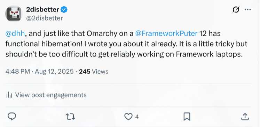Like the post with heart icon
This screenshot has height=127, width=260.
[128, 117]
